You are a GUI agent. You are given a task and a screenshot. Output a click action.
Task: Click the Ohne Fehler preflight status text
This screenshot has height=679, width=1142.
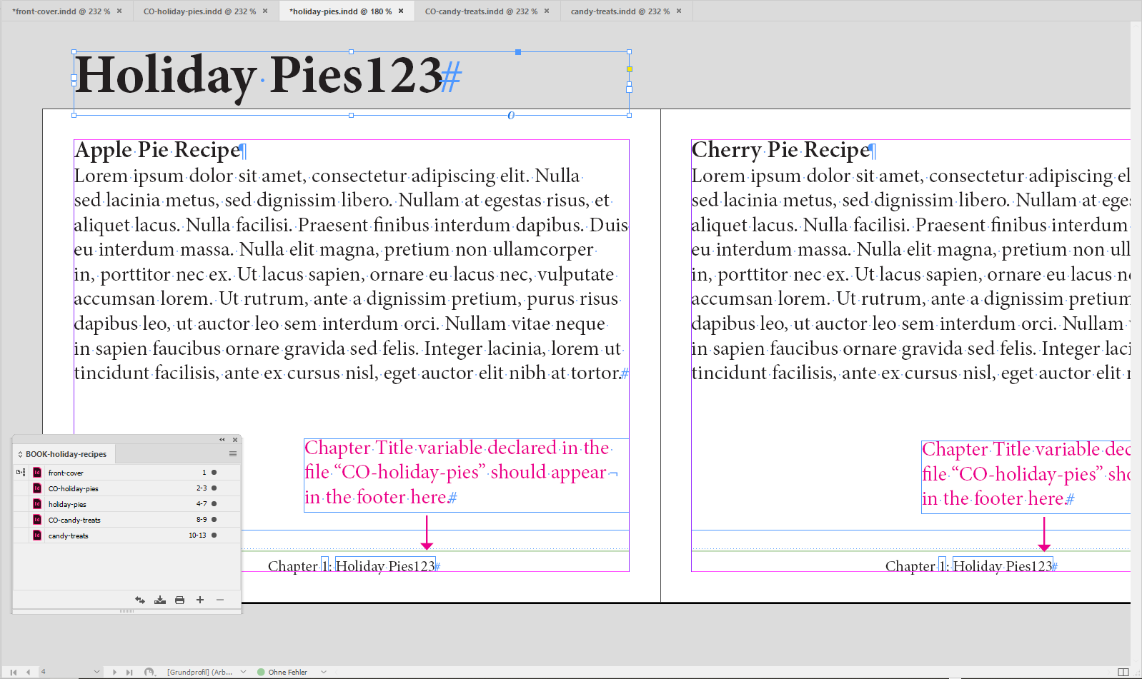click(288, 672)
